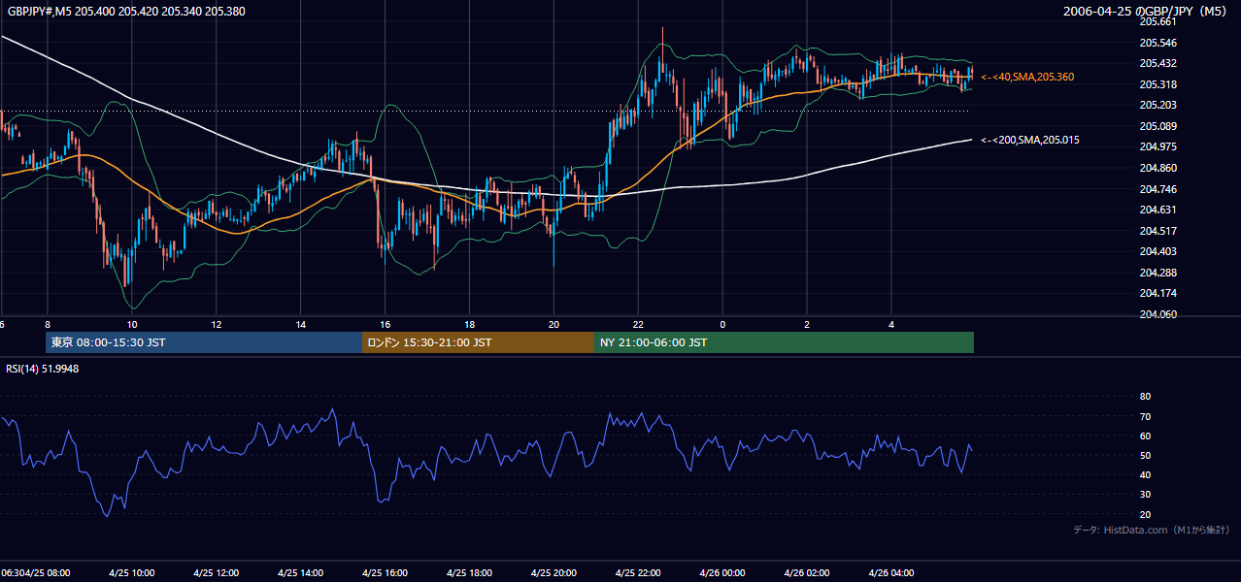Click the 4/25 10:00 date axis label

tap(131, 572)
